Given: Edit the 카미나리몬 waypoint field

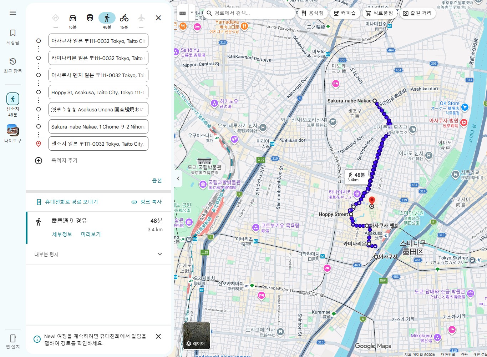Looking at the screenshot, I should point(98,58).
